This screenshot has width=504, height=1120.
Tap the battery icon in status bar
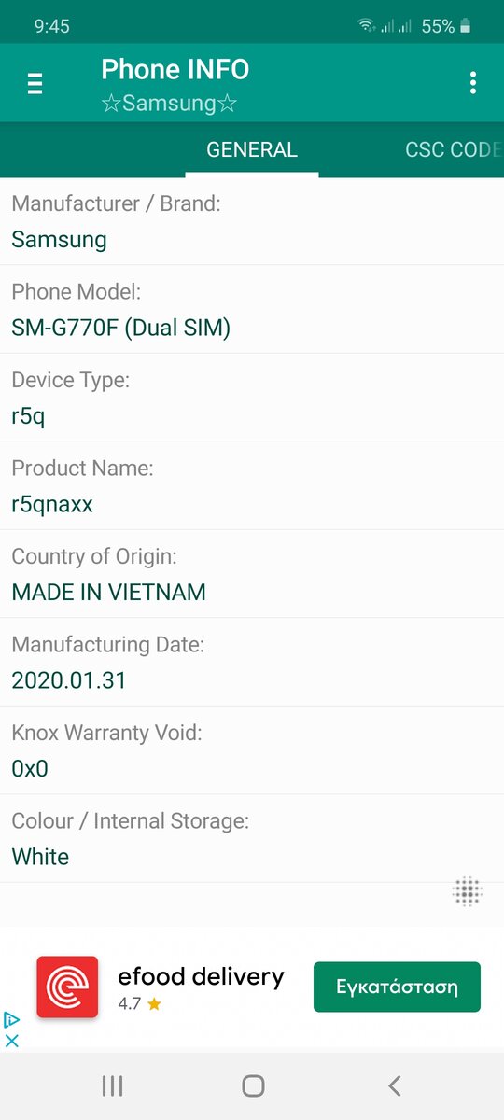tap(467, 26)
